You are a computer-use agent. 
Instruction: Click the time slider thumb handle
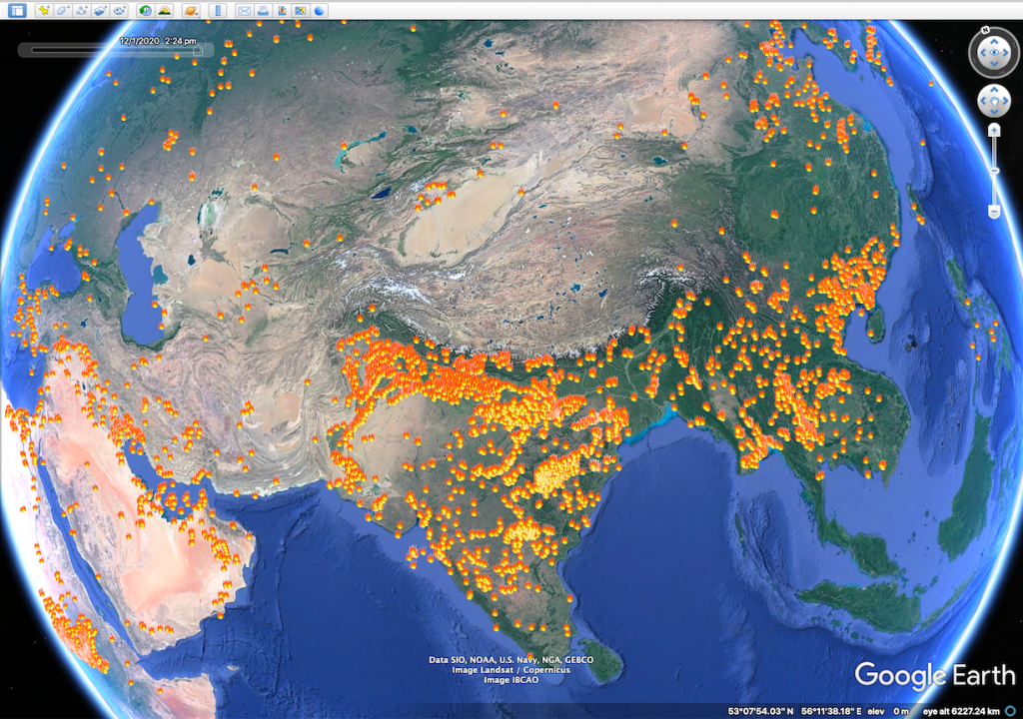pos(197,50)
